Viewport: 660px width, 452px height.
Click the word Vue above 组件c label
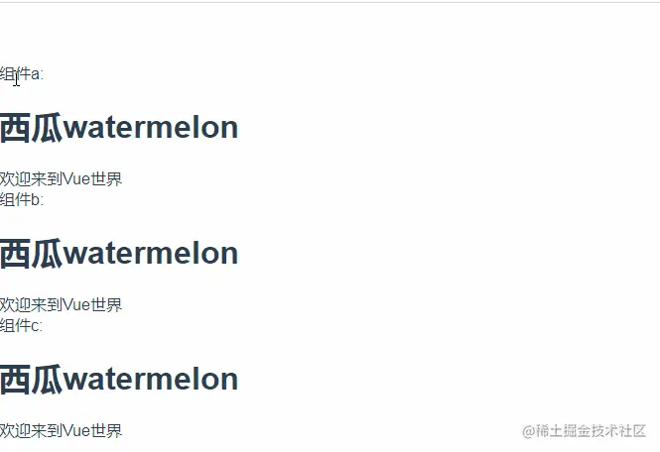76,305
